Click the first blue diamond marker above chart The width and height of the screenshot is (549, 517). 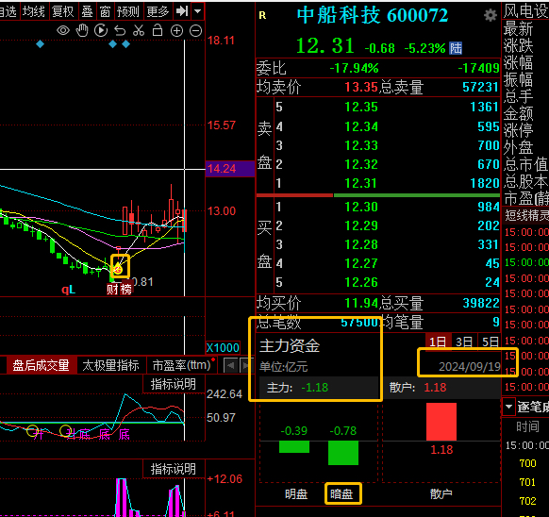coord(40,44)
